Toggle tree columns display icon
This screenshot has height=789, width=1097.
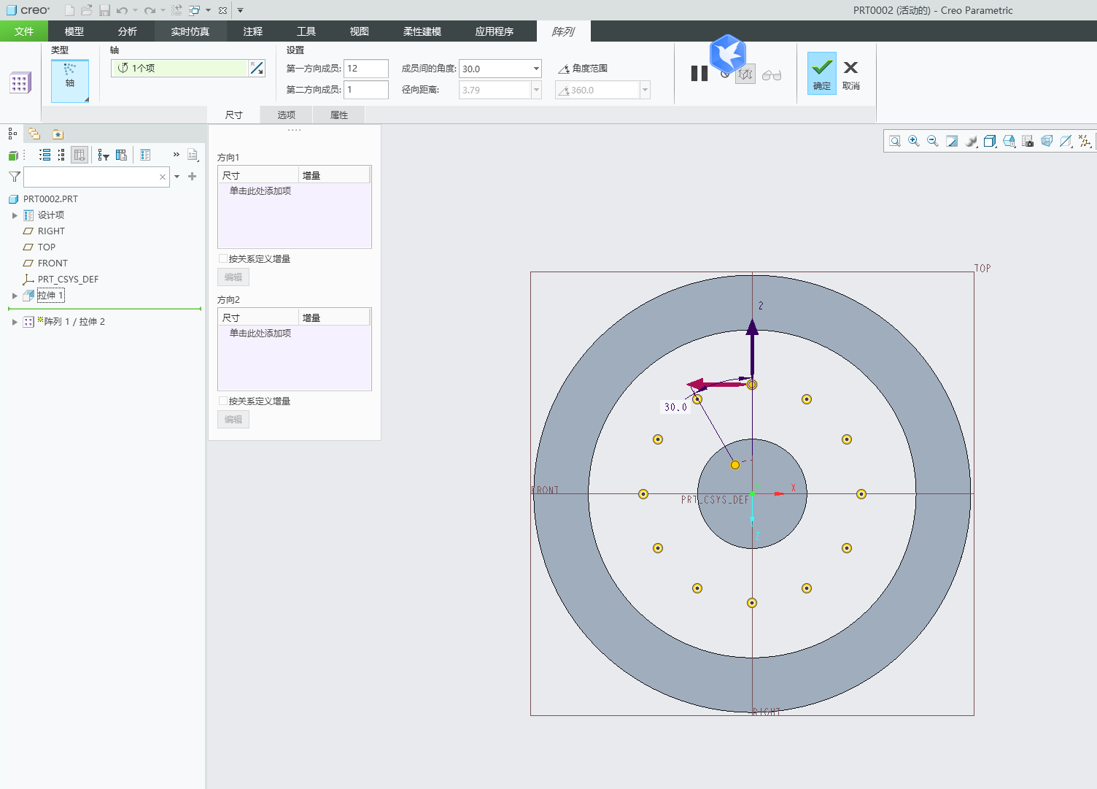pyautogui.click(x=80, y=155)
